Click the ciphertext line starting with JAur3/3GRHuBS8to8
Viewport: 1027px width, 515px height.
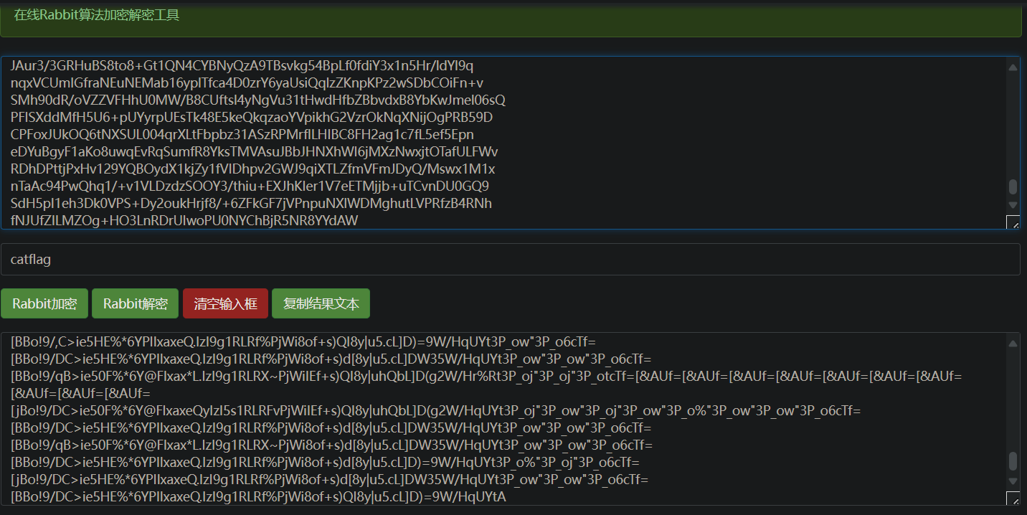coord(242,66)
